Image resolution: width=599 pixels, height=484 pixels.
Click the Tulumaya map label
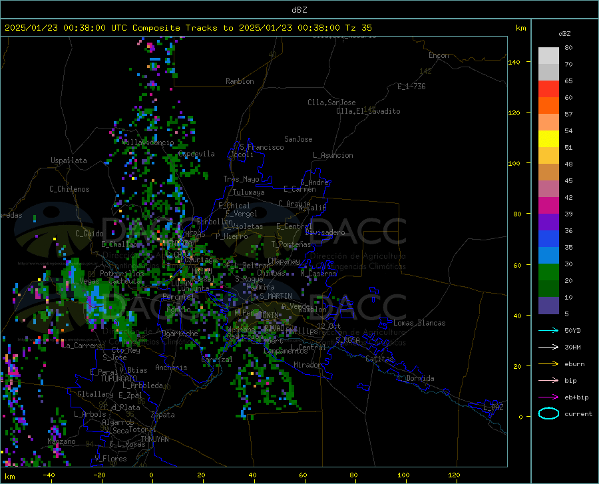[249, 192]
